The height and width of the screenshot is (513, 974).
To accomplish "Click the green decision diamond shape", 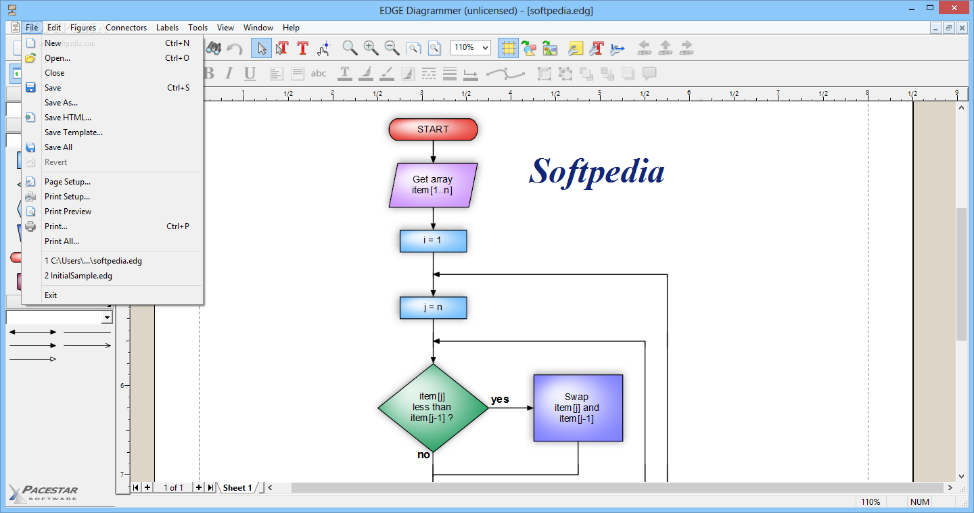I will point(433,408).
